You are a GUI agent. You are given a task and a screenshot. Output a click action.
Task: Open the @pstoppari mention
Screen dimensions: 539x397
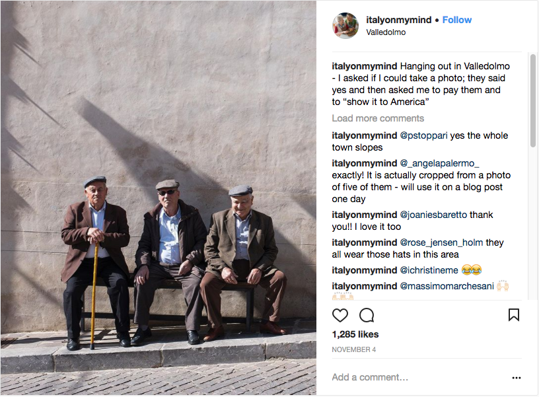click(423, 136)
